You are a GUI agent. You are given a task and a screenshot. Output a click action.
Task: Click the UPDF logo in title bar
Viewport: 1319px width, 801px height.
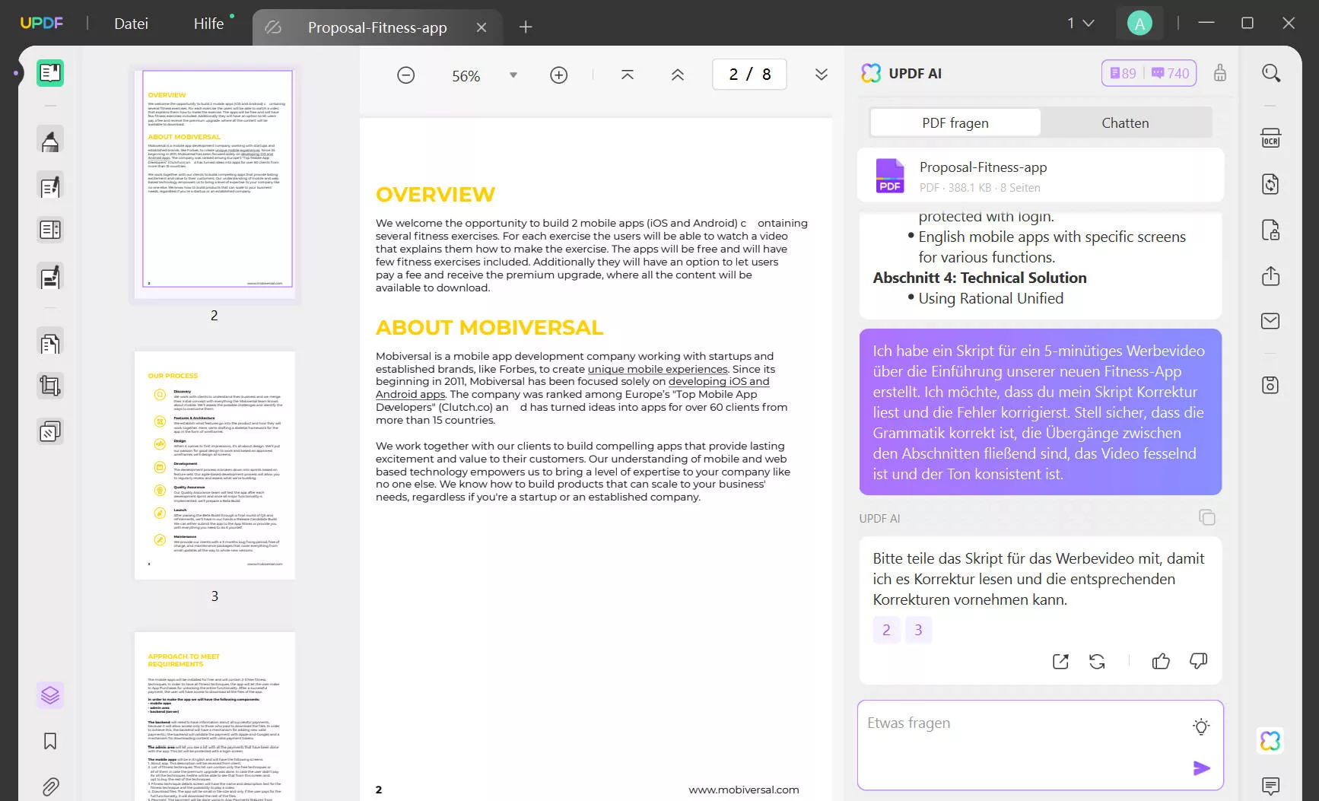click(x=41, y=23)
